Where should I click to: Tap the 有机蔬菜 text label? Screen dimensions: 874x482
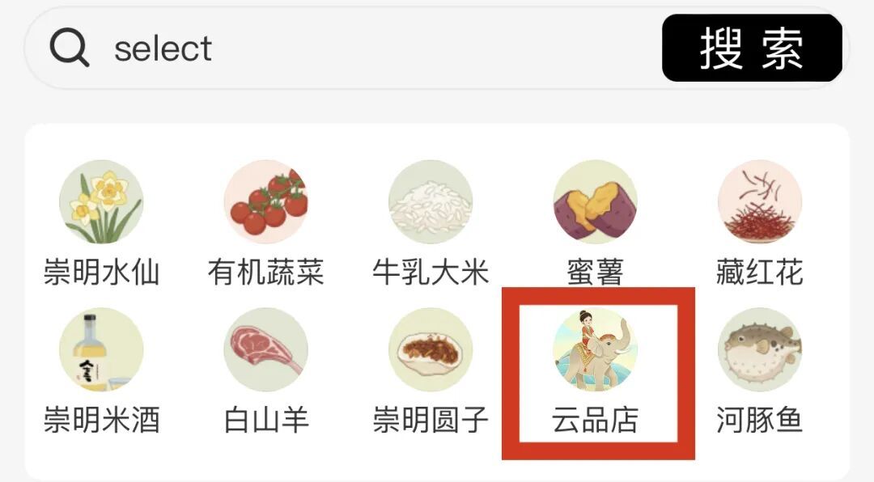(266, 272)
